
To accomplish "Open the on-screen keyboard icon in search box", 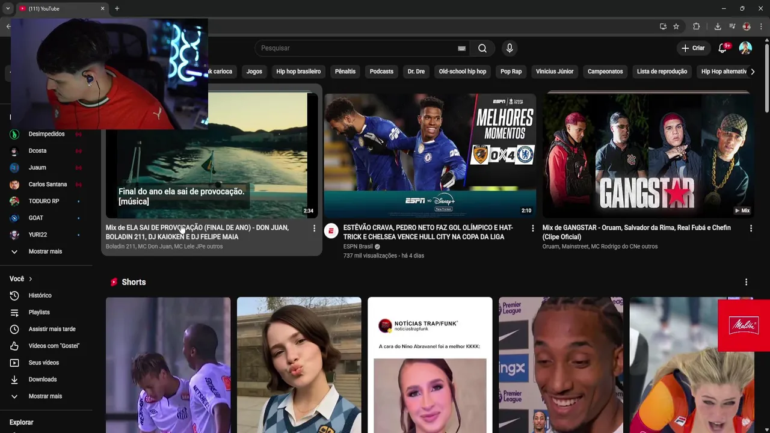I will click(x=461, y=48).
